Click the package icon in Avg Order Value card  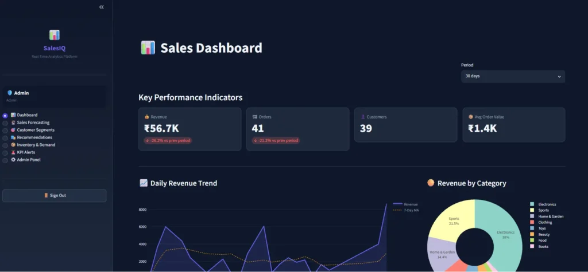pyautogui.click(x=471, y=117)
